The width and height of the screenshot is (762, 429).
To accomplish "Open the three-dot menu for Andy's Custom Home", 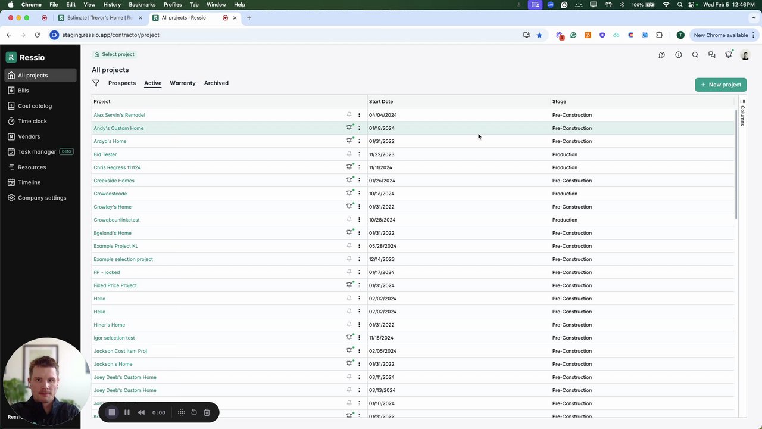I will pyautogui.click(x=359, y=128).
